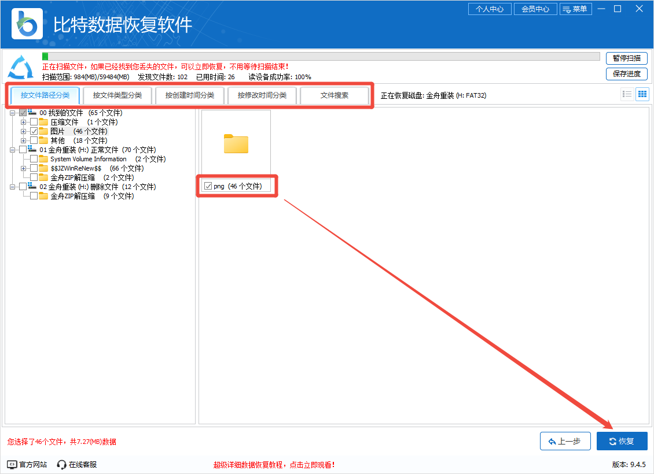Uncheck the 图片 folder checkbox
Screen dimensions: 654x474
click(34, 131)
